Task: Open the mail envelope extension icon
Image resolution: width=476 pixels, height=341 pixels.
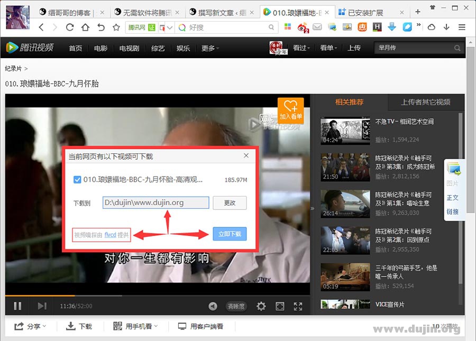Action: pyautogui.click(x=317, y=27)
